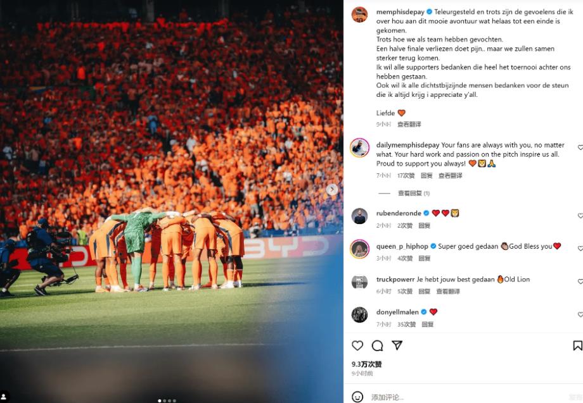Expand replies under dailymemphisdepay comment
Viewport: 583px width, 403px height.
tap(413, 193)
